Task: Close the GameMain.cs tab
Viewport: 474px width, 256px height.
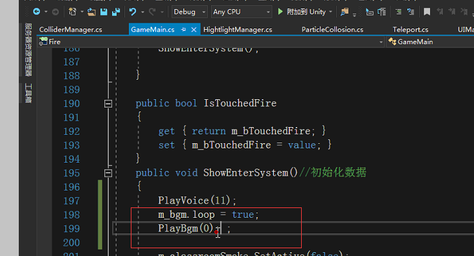Action: click(x=194, y=30)
